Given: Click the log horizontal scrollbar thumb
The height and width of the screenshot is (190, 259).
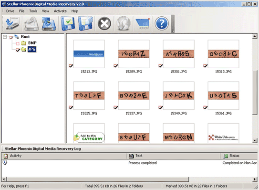Looking at the screenshot, I should [98, 179].
